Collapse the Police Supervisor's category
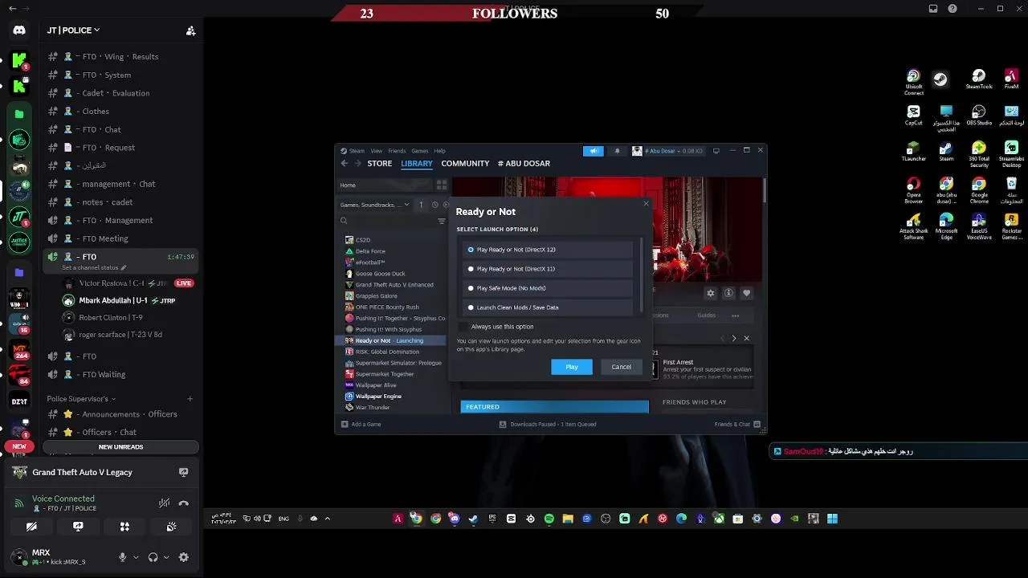Image resolution: width=1028 pixels, height=578 pixels. click(x=80, y=398)
